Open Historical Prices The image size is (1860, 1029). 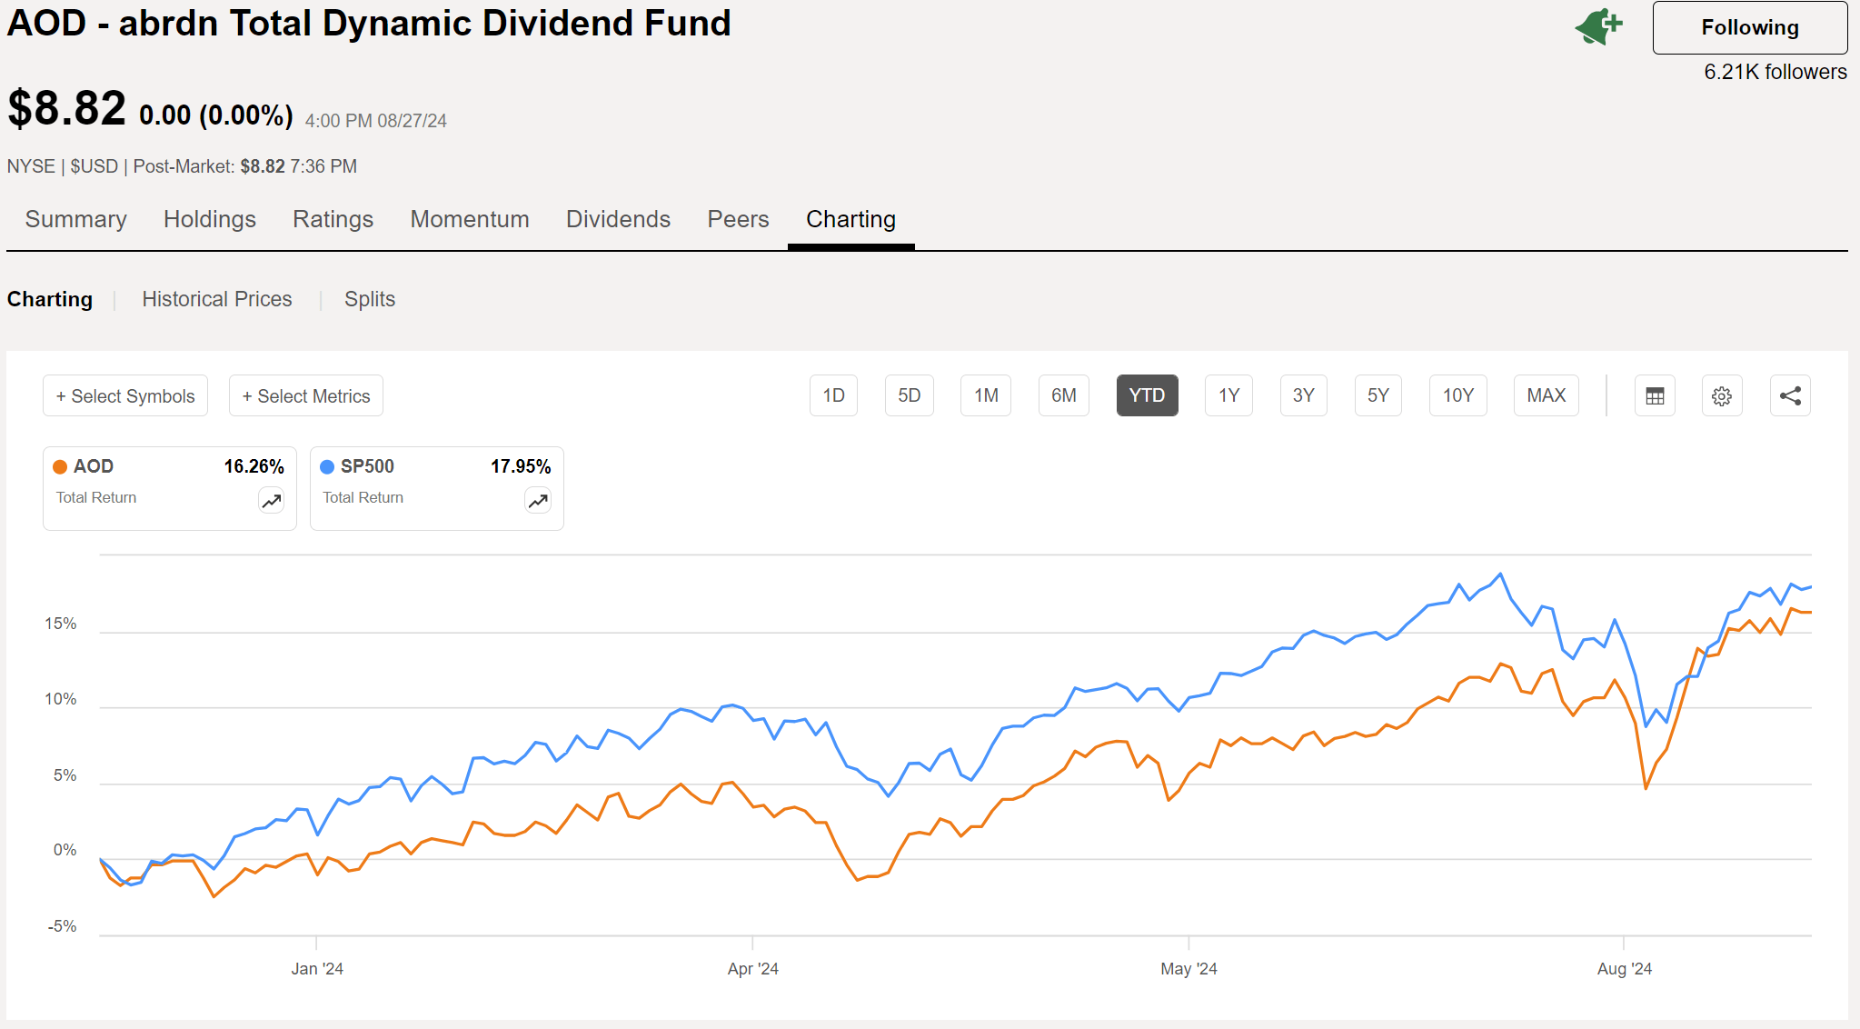pos(216,299)
